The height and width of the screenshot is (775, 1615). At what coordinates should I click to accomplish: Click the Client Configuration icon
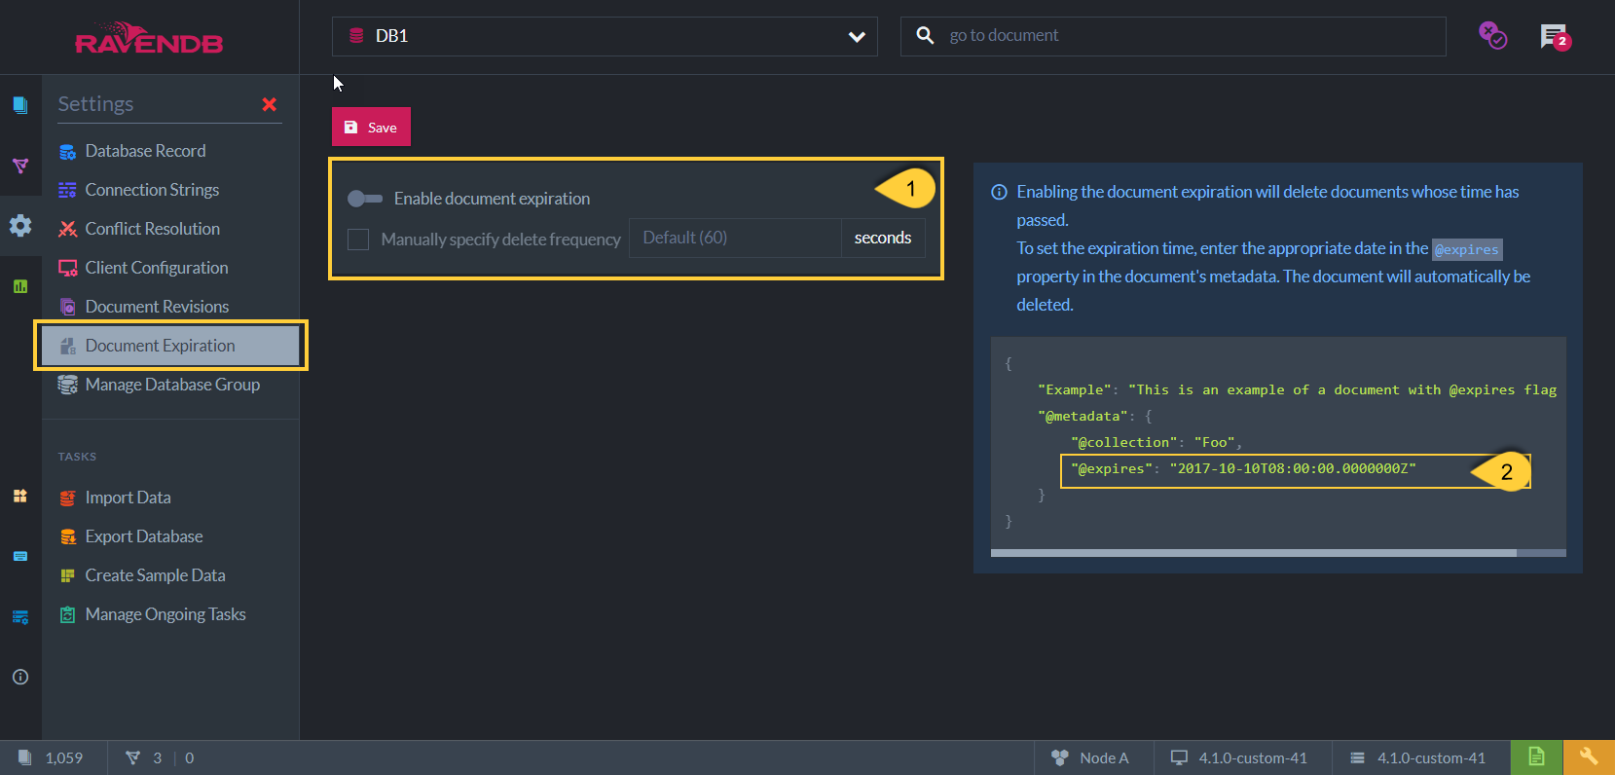pos(67,268)
